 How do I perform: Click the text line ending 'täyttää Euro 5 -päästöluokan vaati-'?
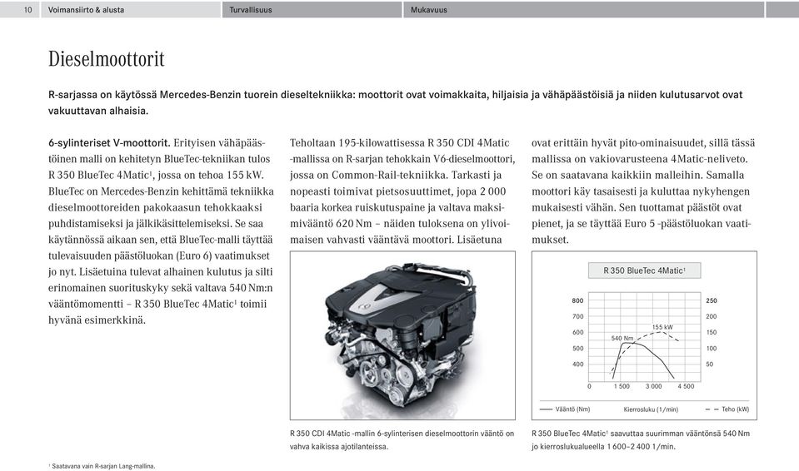pos(642,224)
